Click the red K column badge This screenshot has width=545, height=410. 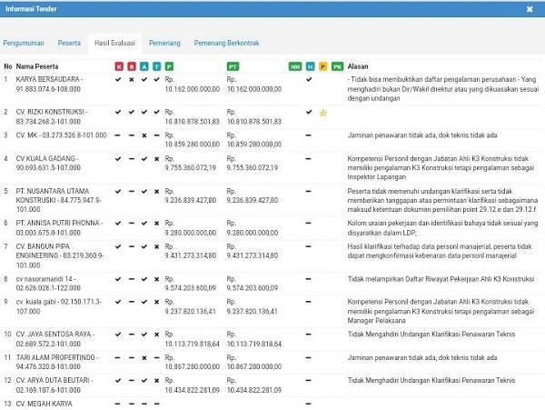(x=119, y=66)
